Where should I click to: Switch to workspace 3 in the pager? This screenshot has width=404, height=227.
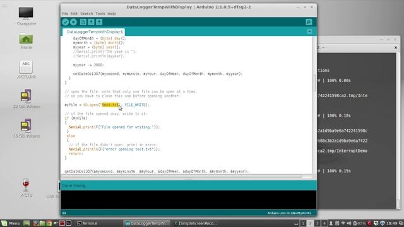pyautogui.click(x=317, y=223)
